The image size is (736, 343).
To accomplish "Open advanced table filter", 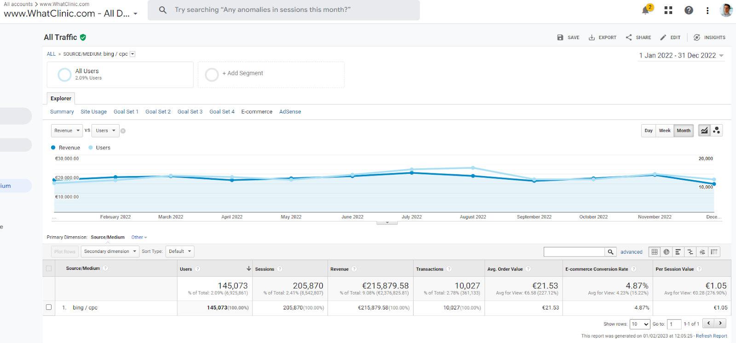I will point(631,252).
